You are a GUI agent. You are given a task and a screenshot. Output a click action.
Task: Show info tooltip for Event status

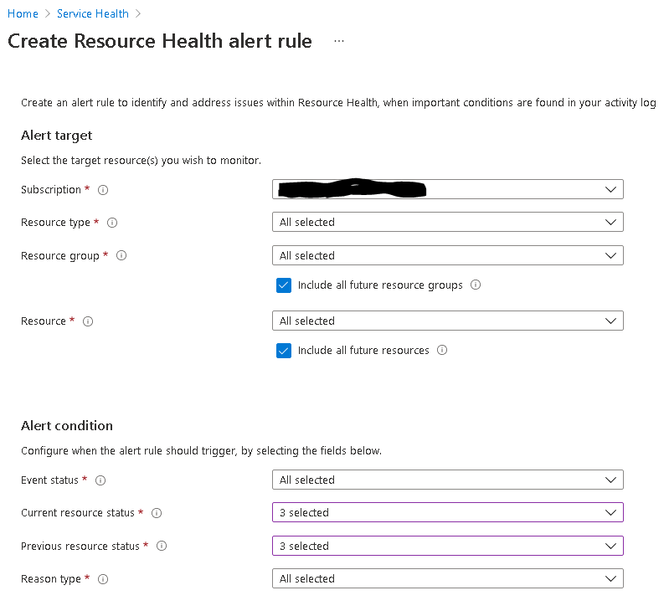[100, 480]
